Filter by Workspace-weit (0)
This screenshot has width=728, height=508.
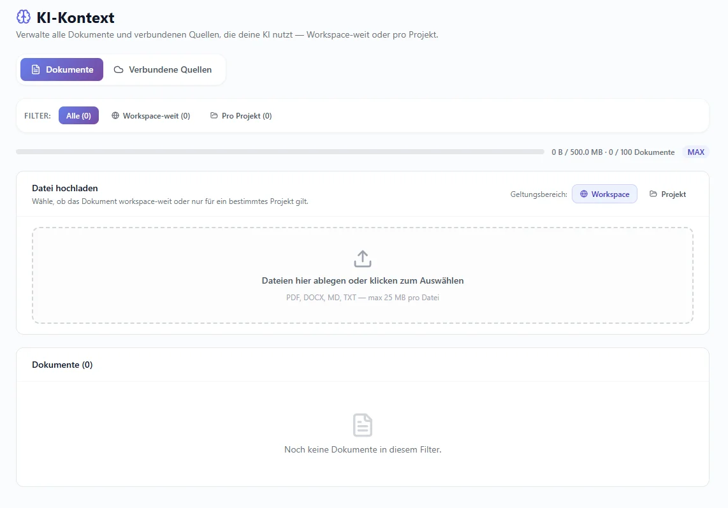(151, 115)
